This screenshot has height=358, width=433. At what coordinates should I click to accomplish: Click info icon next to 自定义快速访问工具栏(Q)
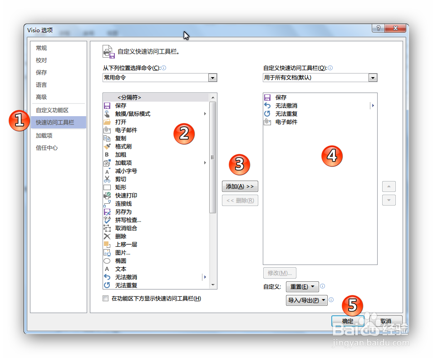[330, 68]
